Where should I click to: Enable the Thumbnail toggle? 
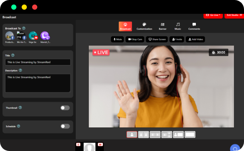[x=65, y=108]
